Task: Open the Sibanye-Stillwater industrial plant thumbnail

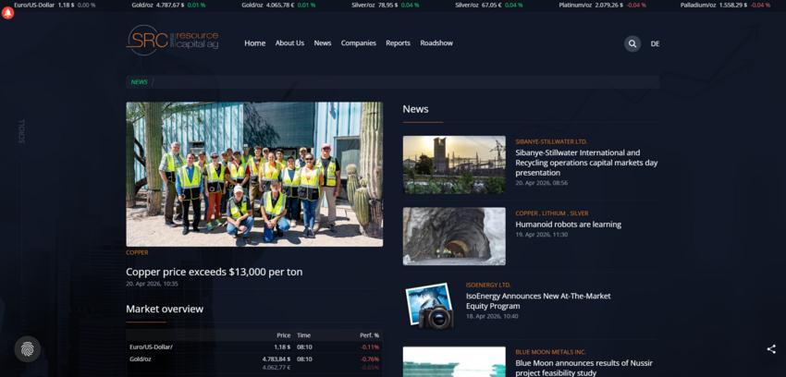Action: [454, 164]
